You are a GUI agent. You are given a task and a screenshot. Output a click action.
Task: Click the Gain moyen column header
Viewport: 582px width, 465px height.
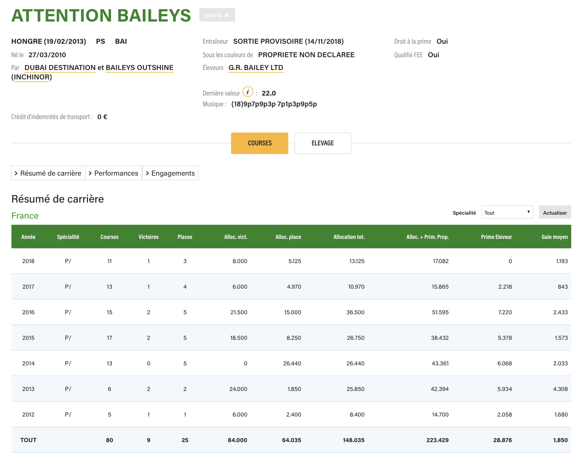pos(554,237)
